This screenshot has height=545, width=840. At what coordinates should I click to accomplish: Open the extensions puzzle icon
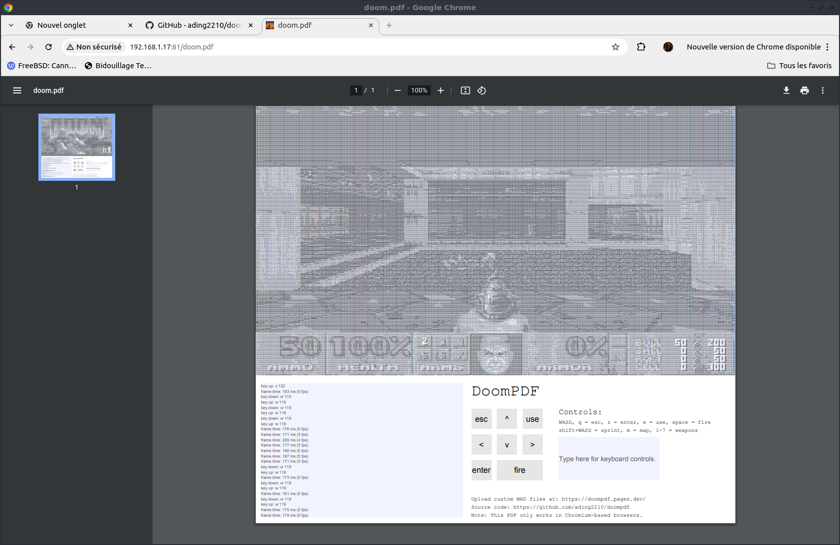(x=641, y=47)
